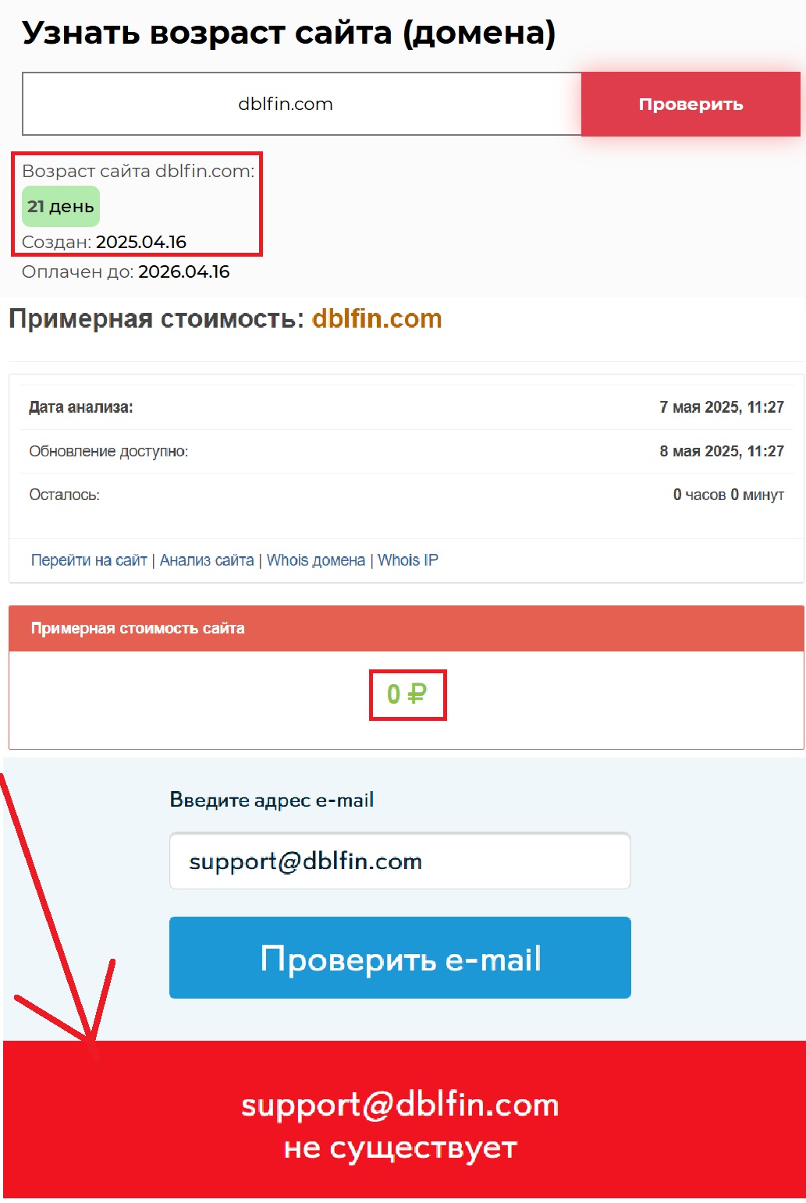The width and height of the screenshot is (806, 1203).
Task: Click the 0 часов 0 минут value
Action: point(729,495)
